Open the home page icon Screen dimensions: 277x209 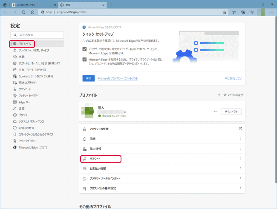(32, 12)
